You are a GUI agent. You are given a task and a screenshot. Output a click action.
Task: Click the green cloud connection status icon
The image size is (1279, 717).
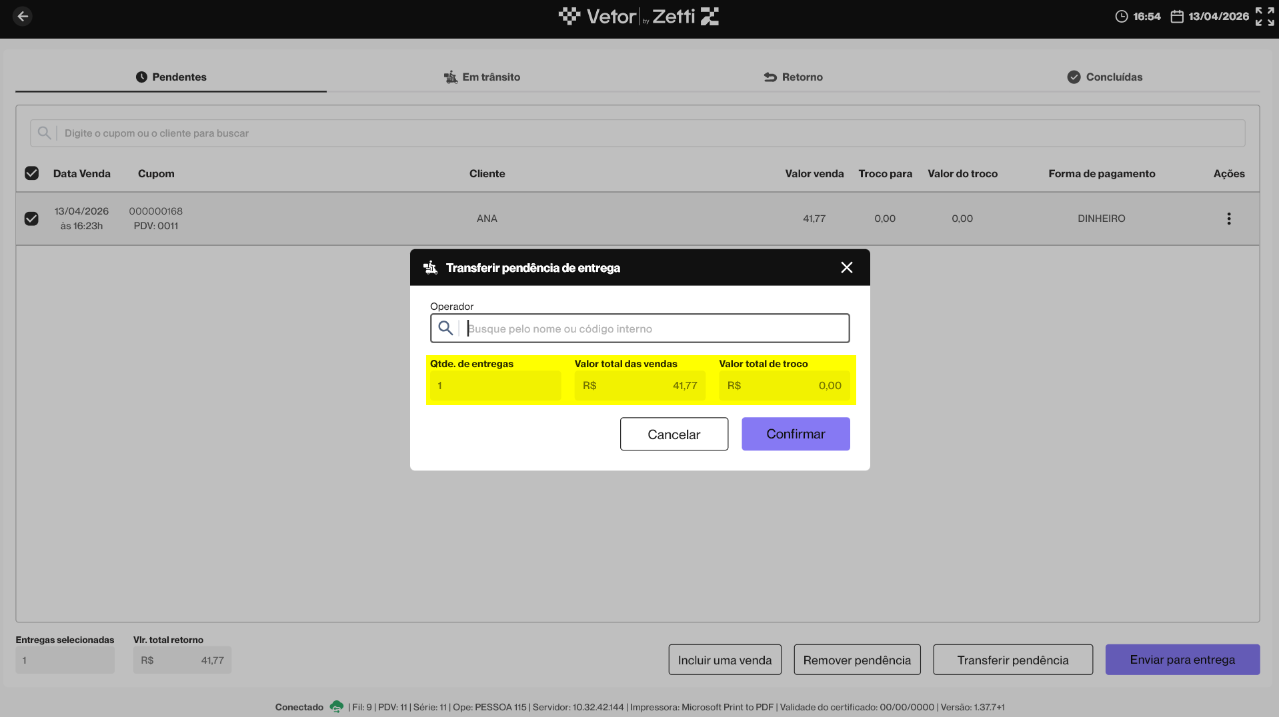(336, 706)
